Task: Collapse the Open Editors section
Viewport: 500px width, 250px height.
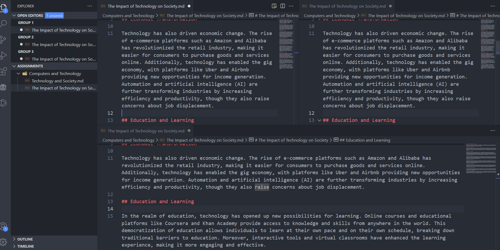Action: (14, 15)
